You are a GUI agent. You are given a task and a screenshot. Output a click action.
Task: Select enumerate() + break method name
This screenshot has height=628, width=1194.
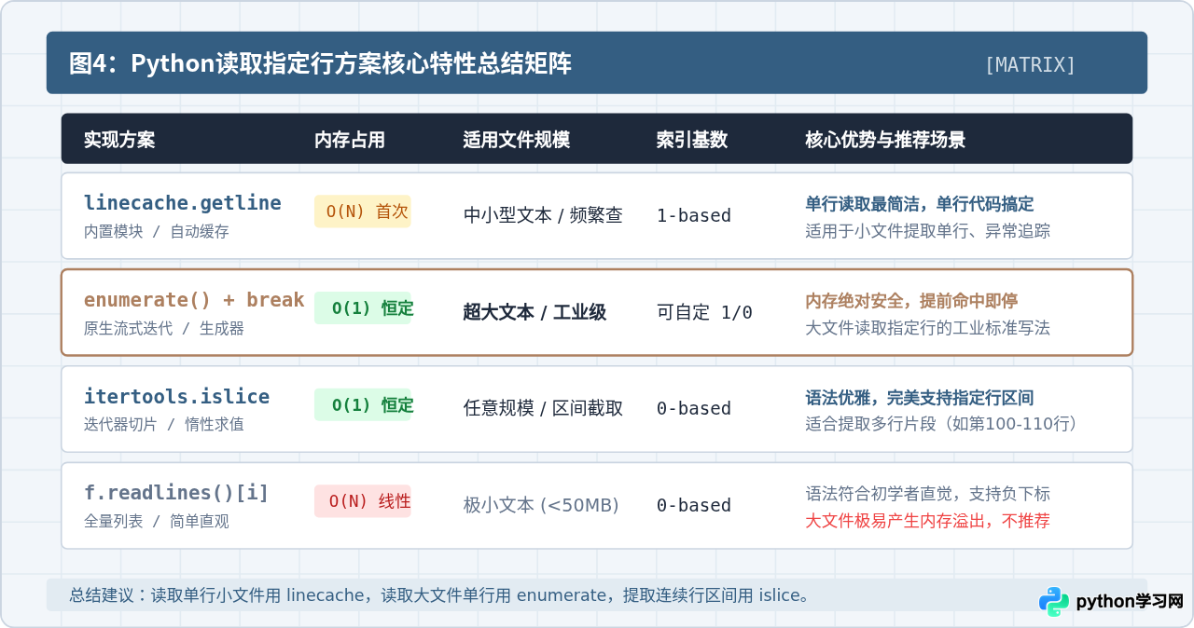click(x=194, y=300)
